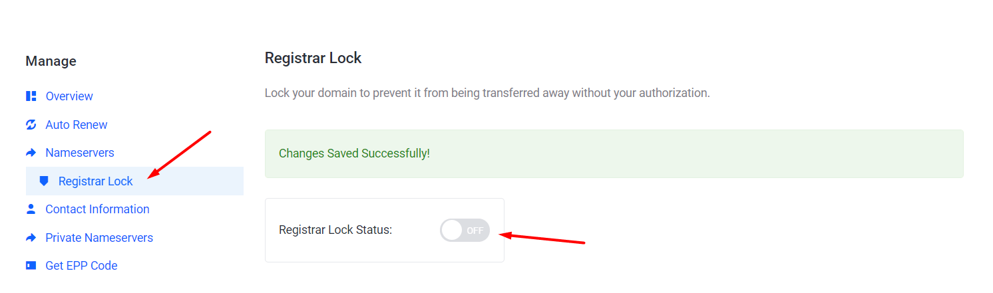
Task: Navigate to Private Nameservers
Action: [x=99, y=238]
